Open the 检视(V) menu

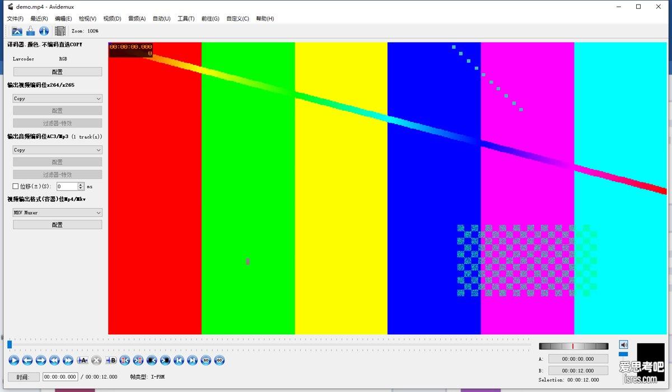(87, 18)
